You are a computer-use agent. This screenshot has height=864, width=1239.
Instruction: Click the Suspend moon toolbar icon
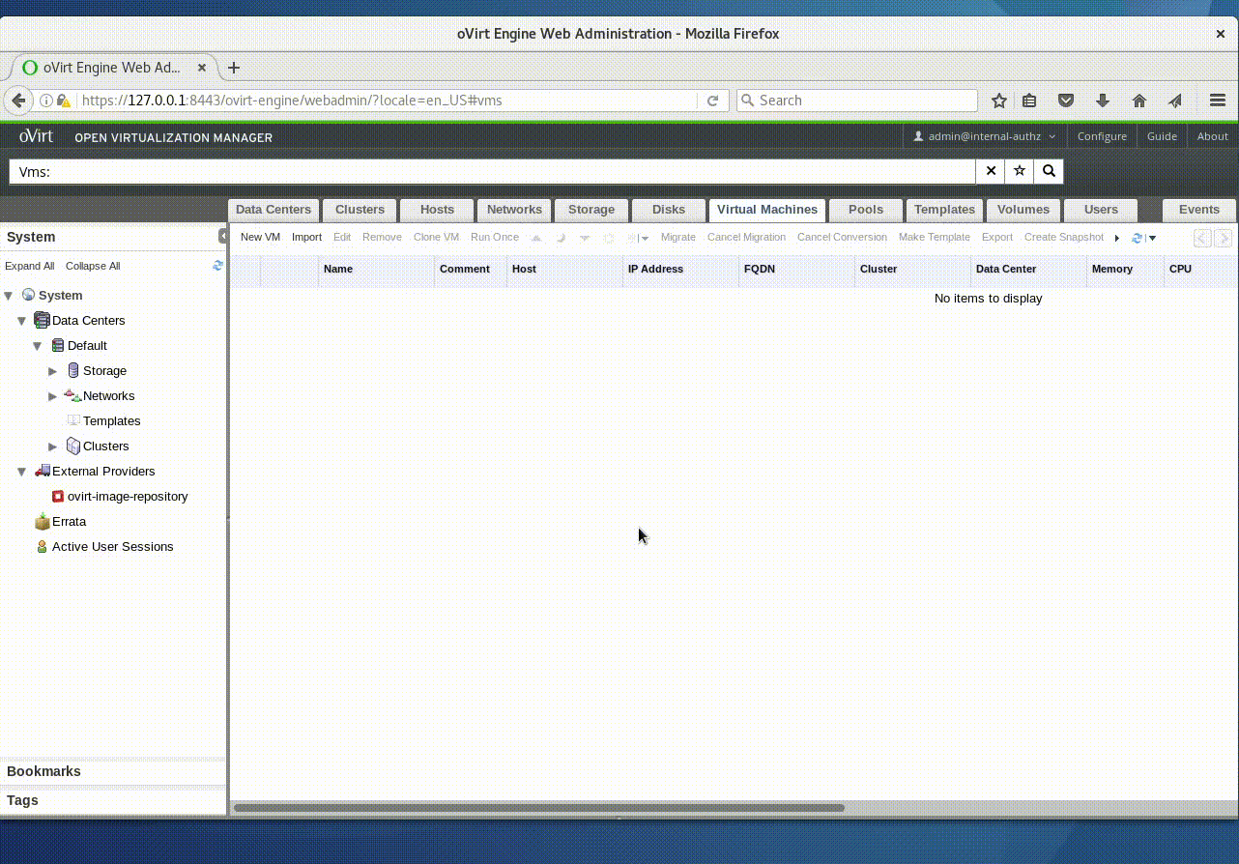click(x=561, y=238)
